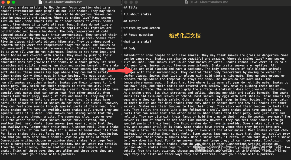Click the word "Introduction" starting the .md body paragraph

pyautogui.click(x=134, y=55)
